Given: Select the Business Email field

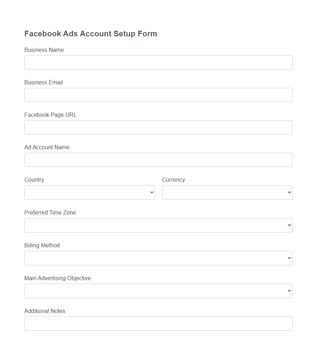Looking at the screenshot, I should 158,95.
